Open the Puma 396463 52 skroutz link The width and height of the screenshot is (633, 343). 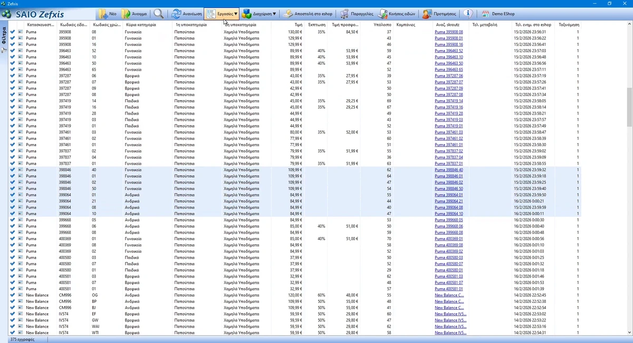pyautogui.click(x=448, y=51)
